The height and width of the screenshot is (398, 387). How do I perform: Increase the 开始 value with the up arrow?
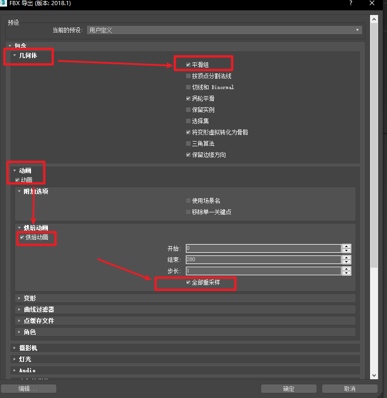click(x=347, y=246)
